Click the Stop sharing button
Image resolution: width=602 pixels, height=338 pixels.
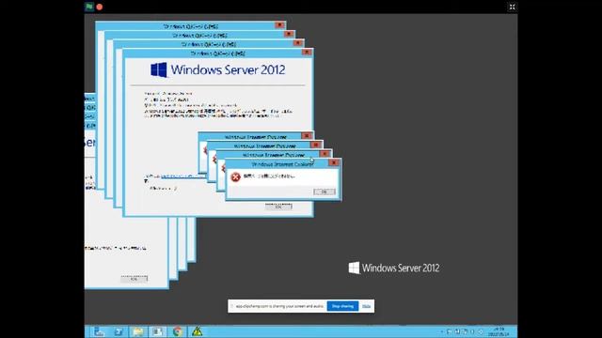342,306
